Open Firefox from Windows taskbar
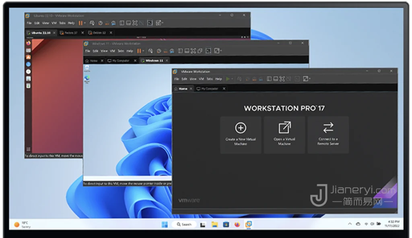 (x=237, y=225)
